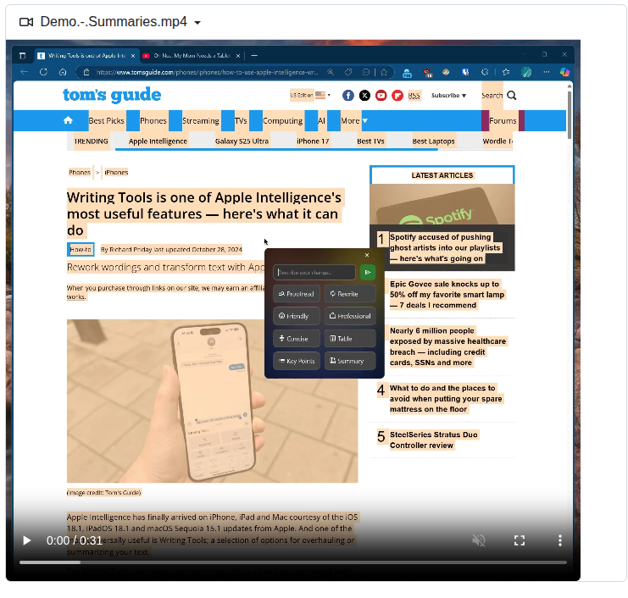The height and width of the screenshot is (598, 628).
Task: Refresh the browser page
Action: point(44,72)
